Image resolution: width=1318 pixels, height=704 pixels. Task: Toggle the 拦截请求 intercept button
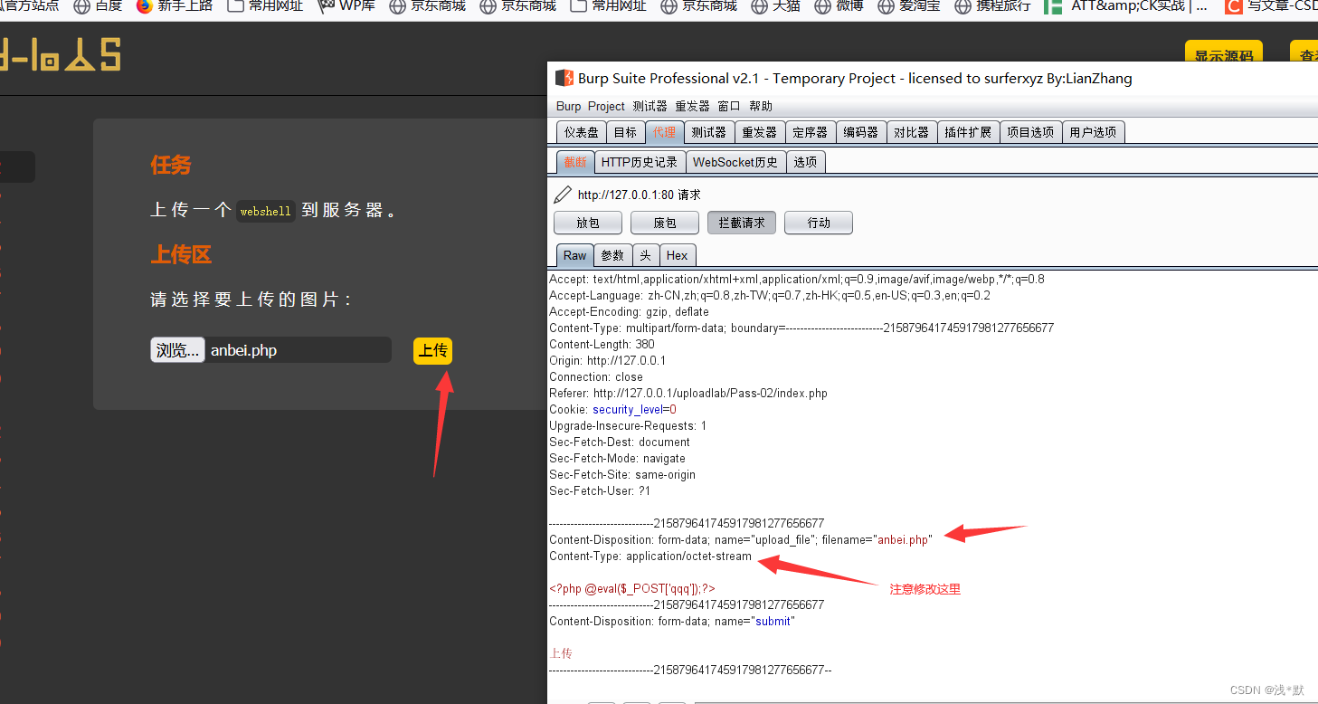click(742, 223)
